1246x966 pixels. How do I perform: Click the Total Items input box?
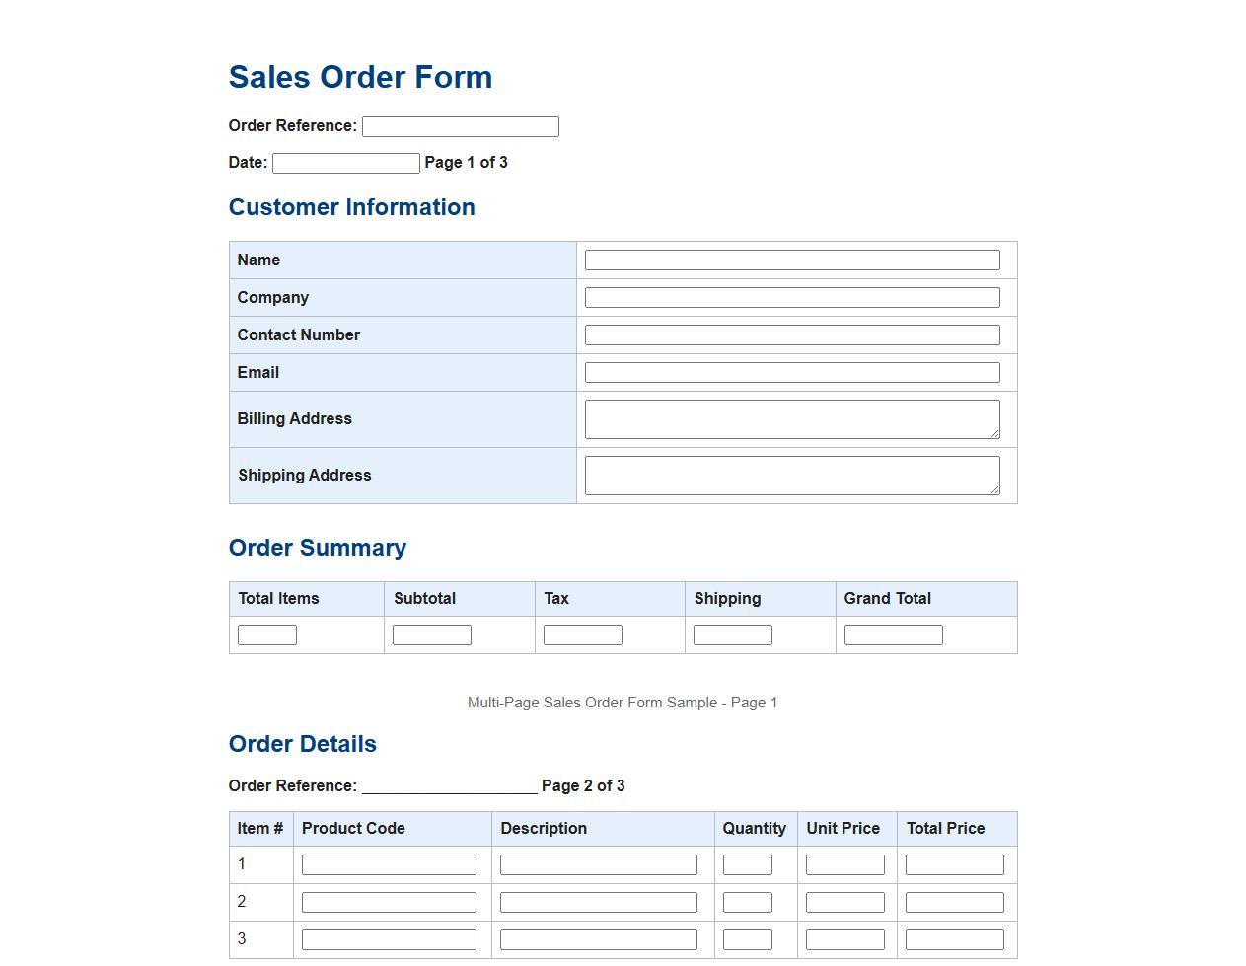pyautogui.click(x=266, y=634)
